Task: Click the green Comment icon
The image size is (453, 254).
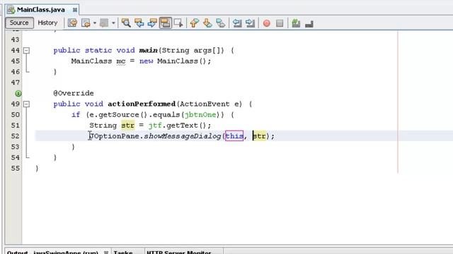Action: coord(296,23)
